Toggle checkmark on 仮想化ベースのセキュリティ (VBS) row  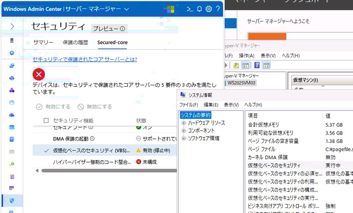pyautogui.click(x=46, y=150)
